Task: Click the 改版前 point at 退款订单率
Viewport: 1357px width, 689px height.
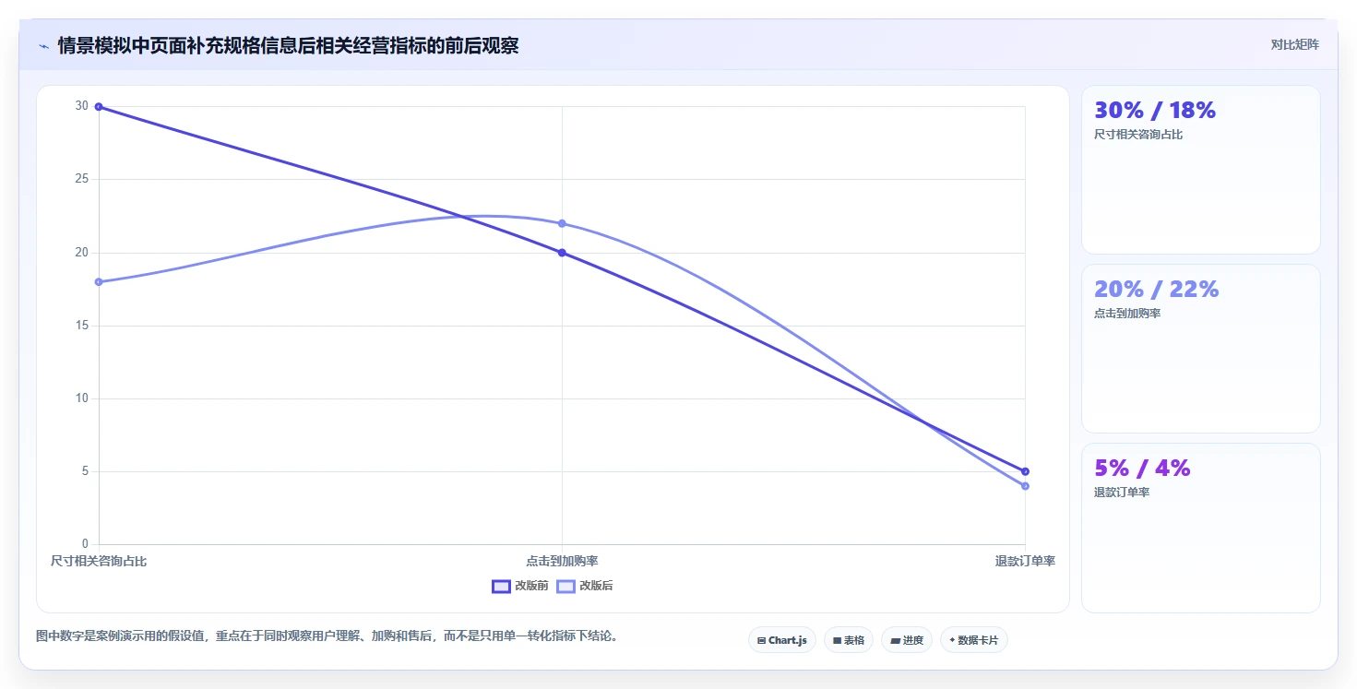Action: click(x=1025, y=471)
